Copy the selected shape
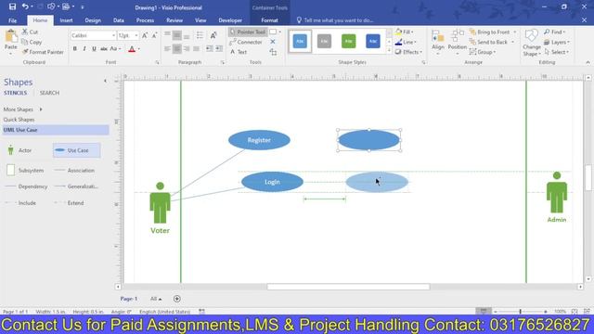The width and height of the screenshot is (594, 334). pos(32,42)
